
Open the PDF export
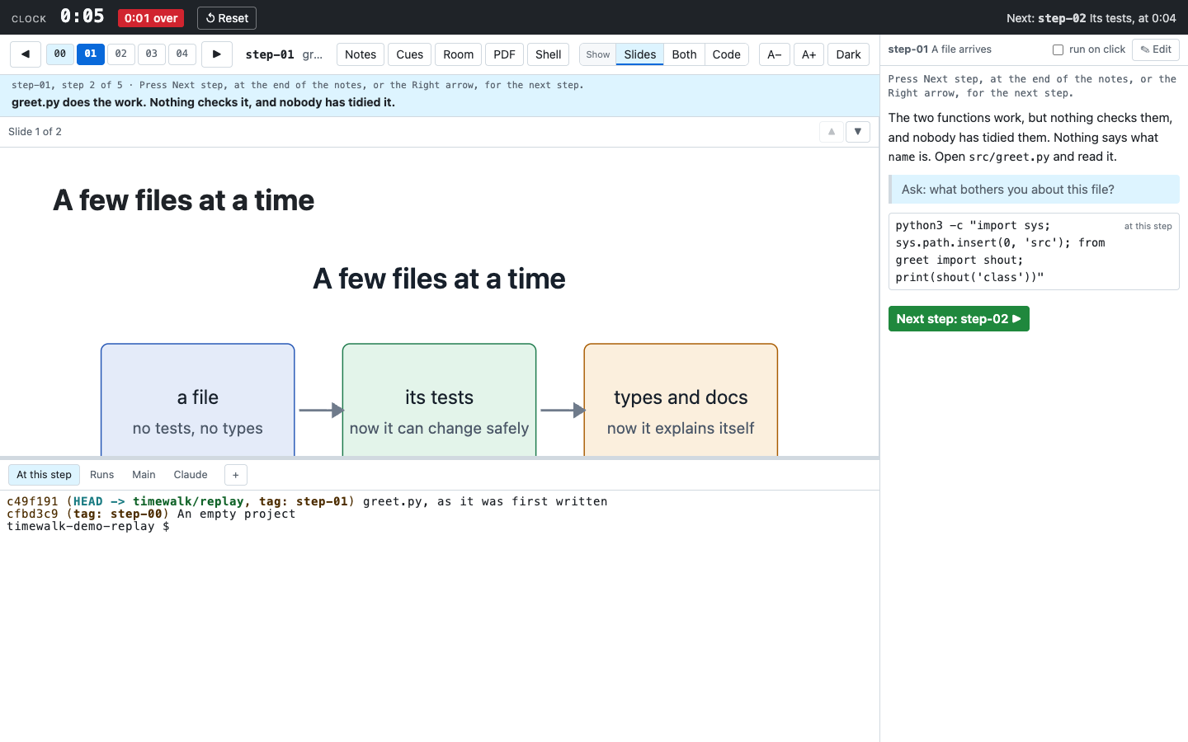[x=504, y=54]
